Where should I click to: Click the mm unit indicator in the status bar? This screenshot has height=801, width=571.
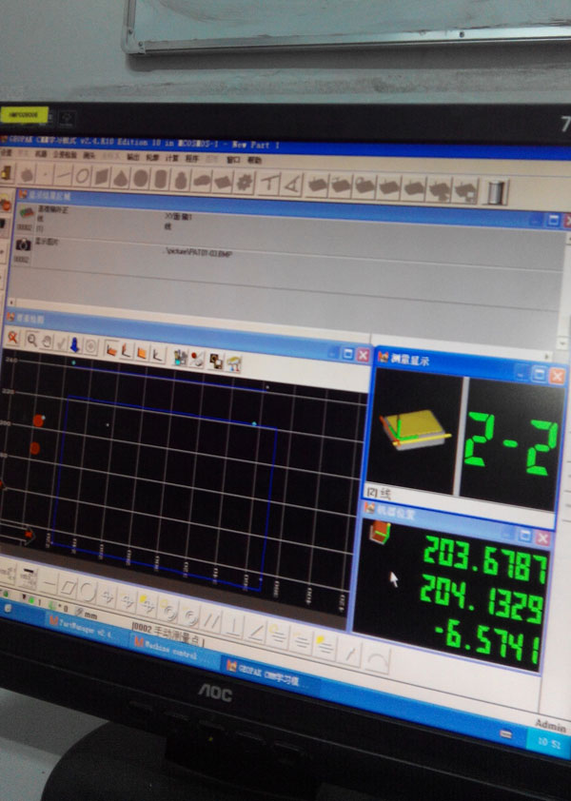[91, 616]
